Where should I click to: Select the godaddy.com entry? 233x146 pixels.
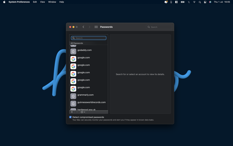point(89,51)
